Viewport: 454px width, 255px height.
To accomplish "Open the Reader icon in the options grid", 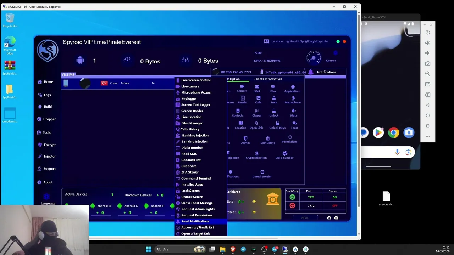I will [x=243, y=100].
